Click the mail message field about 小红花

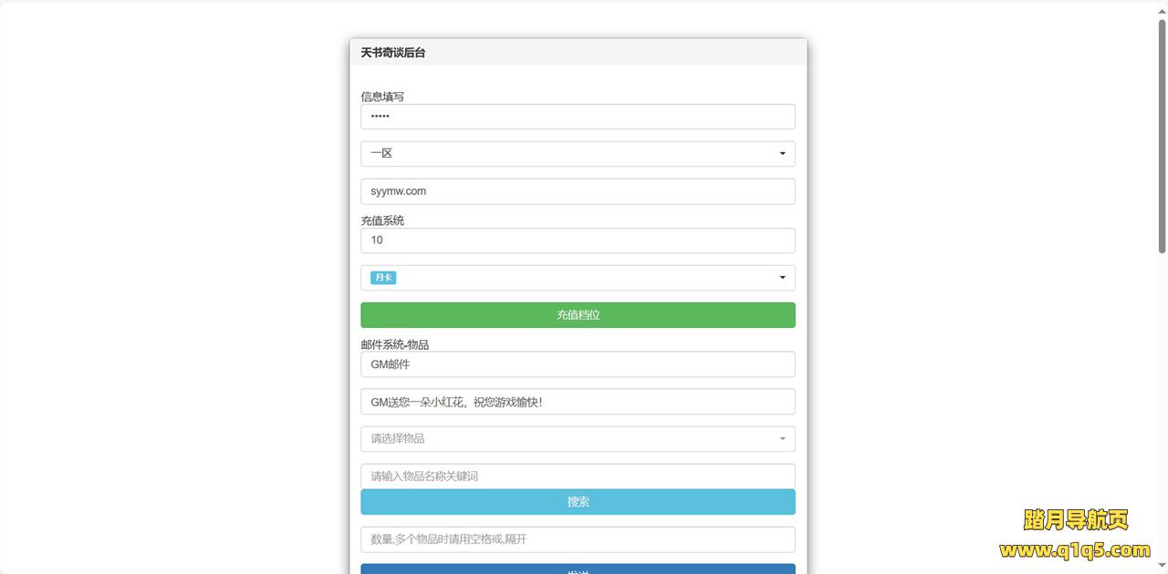point(578,402)
